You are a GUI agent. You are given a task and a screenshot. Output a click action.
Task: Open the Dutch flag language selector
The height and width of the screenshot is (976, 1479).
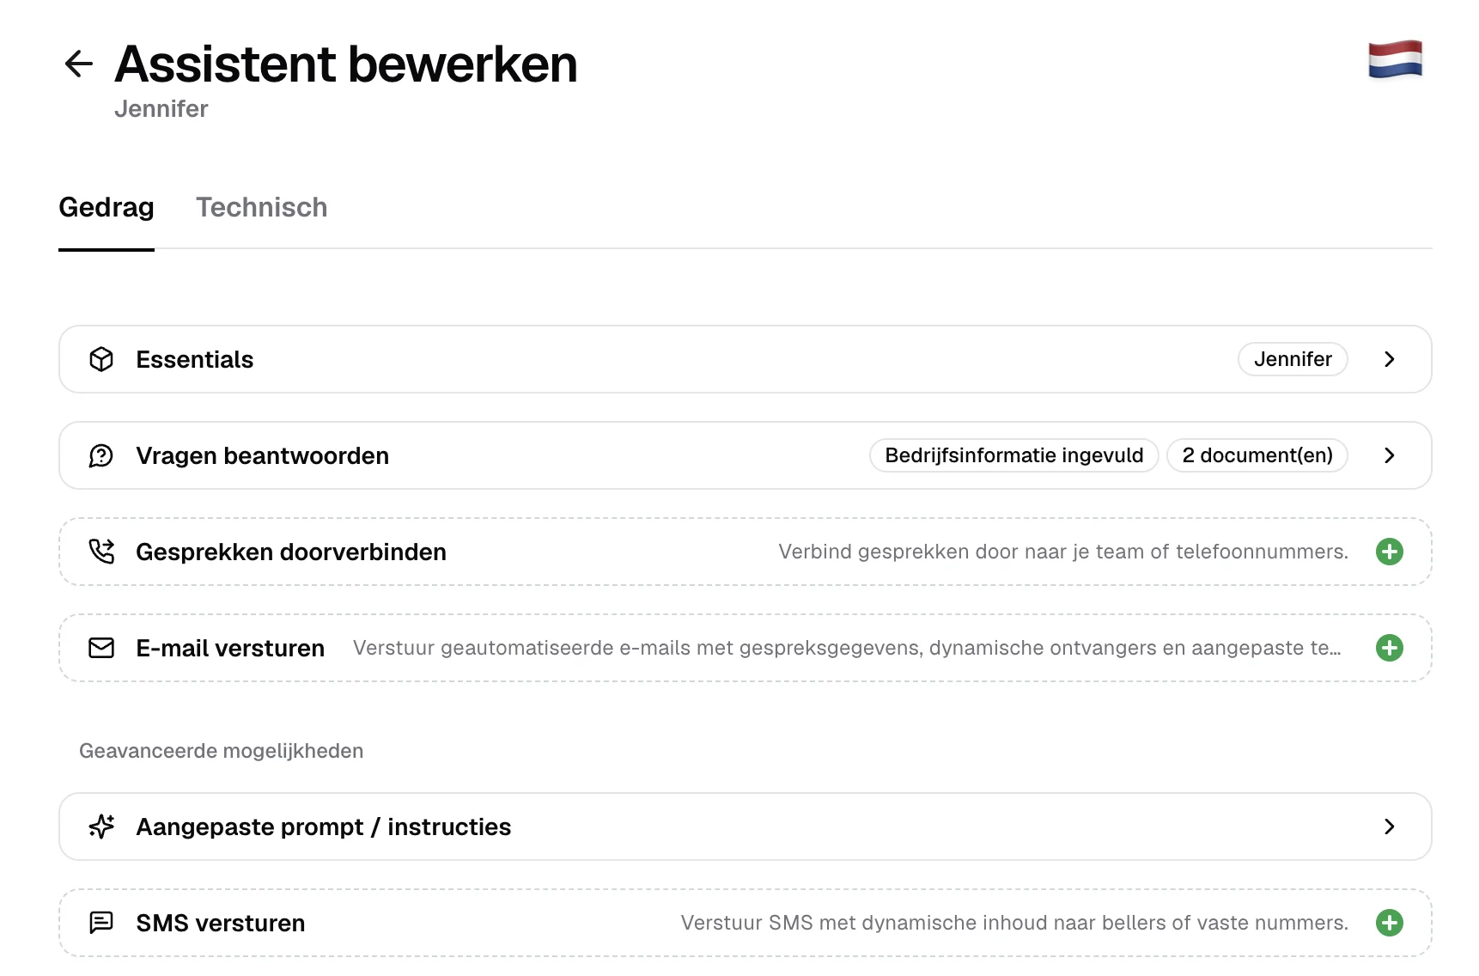click(1395, 59)
